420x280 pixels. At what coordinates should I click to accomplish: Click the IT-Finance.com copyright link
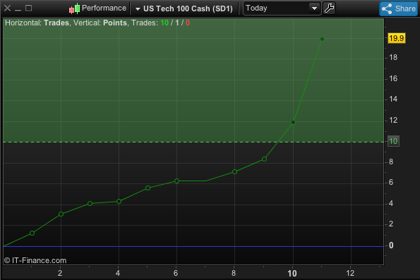[35, 260]
